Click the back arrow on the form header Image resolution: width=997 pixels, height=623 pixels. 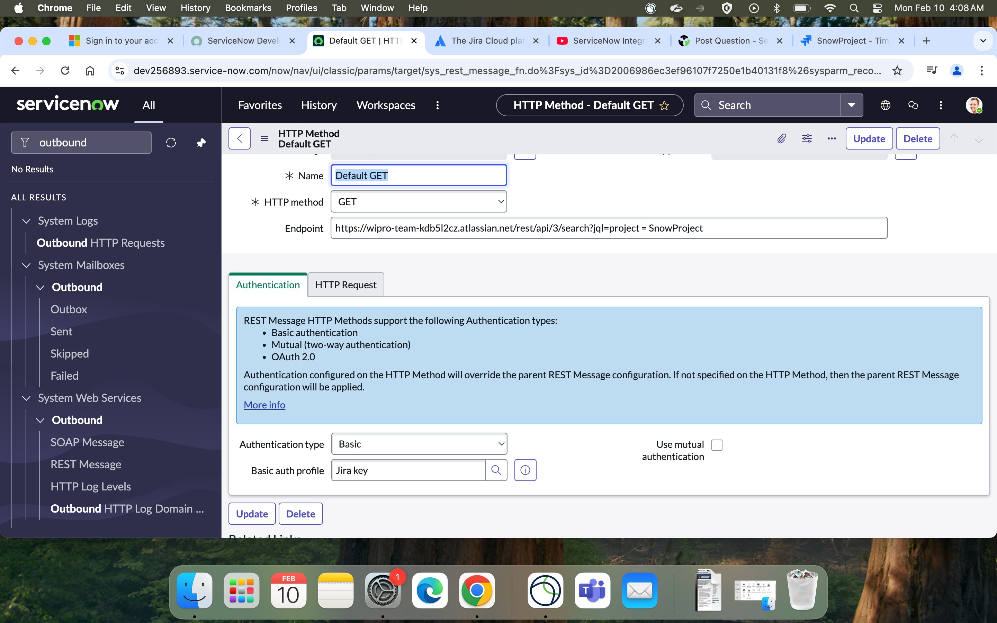click(239, 138)
